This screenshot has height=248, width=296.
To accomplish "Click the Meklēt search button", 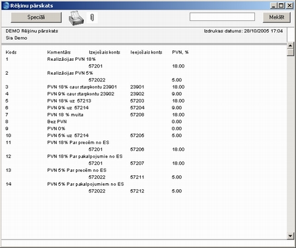I will (277, 17).
